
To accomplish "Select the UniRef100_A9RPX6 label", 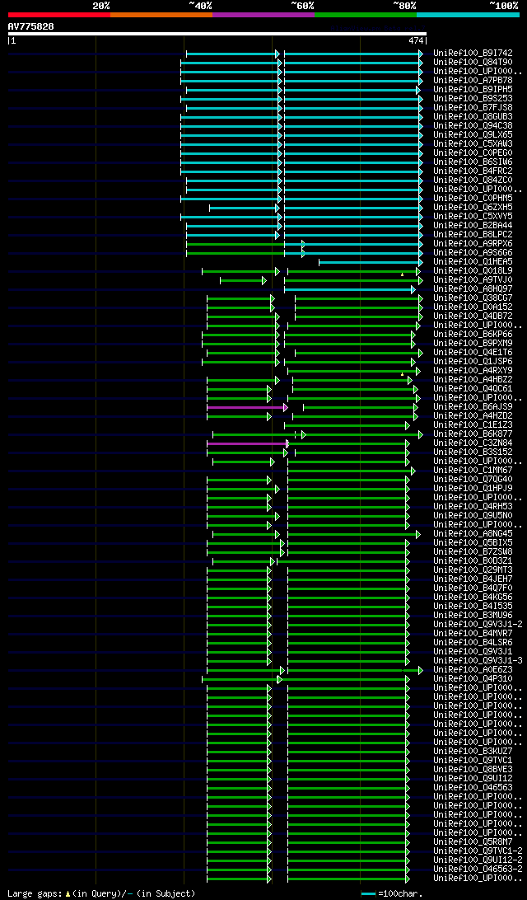I will point(473,244).
